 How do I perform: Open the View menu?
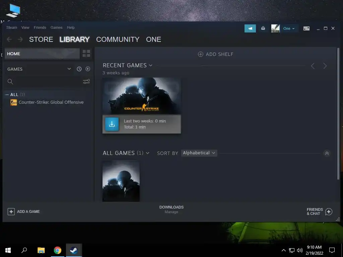pyautogui.click(x=25, y=27)
